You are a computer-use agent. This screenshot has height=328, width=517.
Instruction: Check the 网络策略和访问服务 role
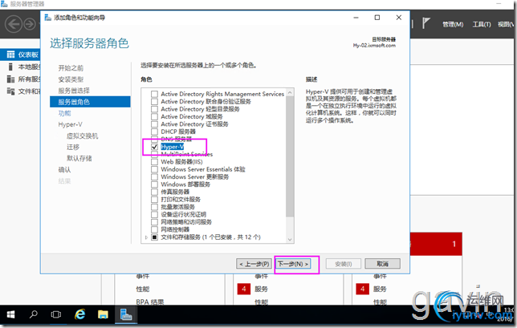tap(154, 222)
